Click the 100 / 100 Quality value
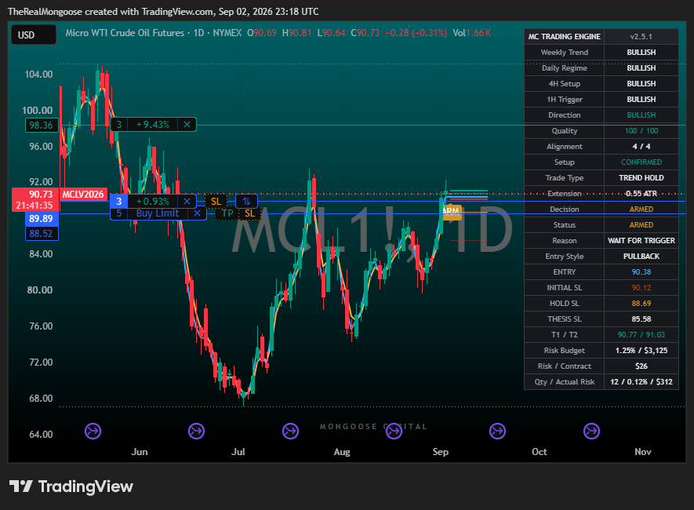This screenshot has width=694, height=510. click(641, 131)
